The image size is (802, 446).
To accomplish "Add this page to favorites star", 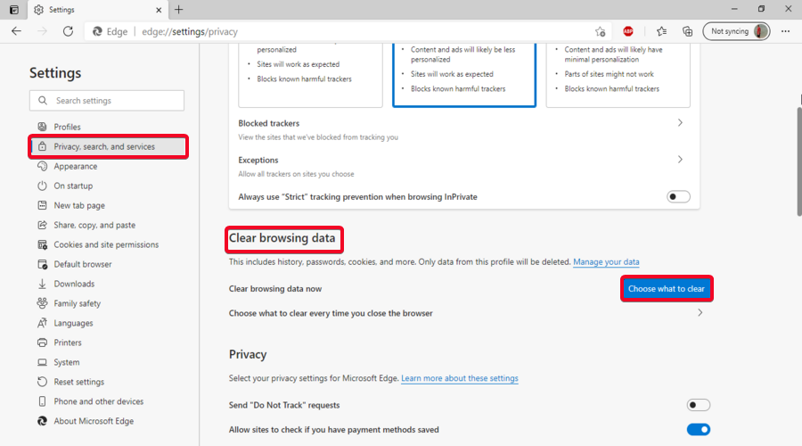I will [600, 31].
